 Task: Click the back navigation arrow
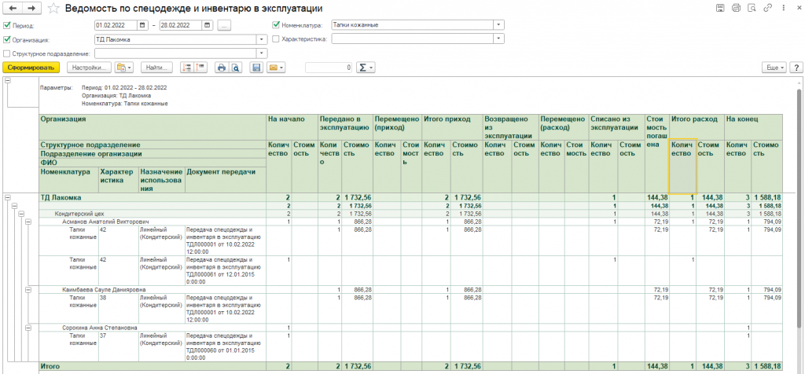(x=13, y=8)
